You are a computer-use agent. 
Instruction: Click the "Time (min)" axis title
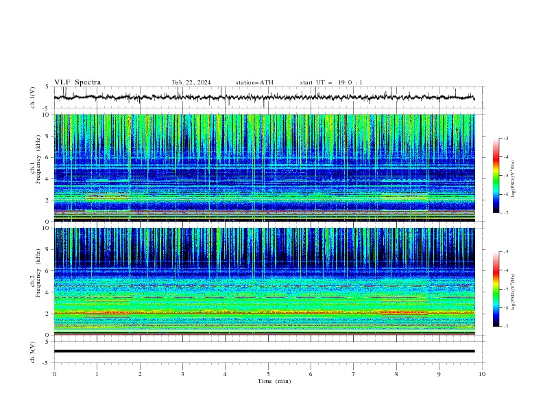(x=274, y=381)
